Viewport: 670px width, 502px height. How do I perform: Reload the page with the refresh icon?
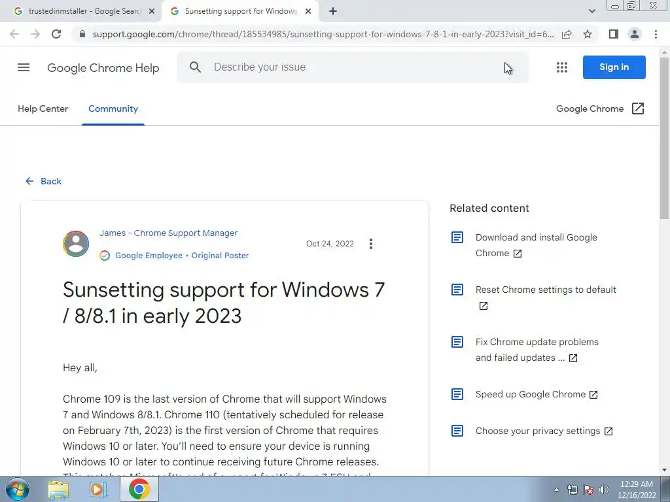56,34
